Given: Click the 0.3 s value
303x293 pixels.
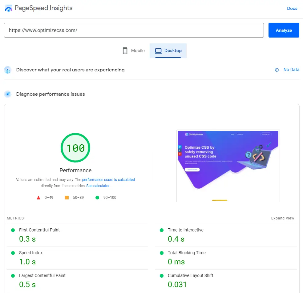Looking at the screenshot, I should 27,239.
